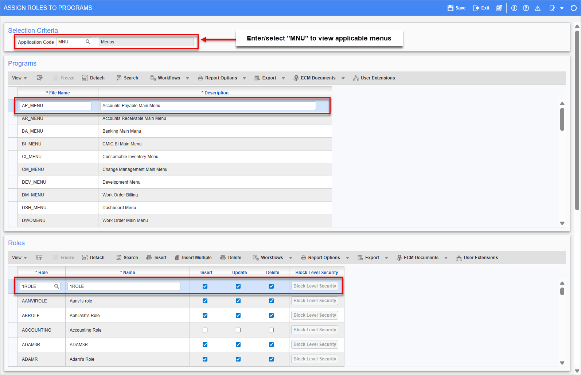Save the role assignments
581x375 pixels.
click(456, 8)
